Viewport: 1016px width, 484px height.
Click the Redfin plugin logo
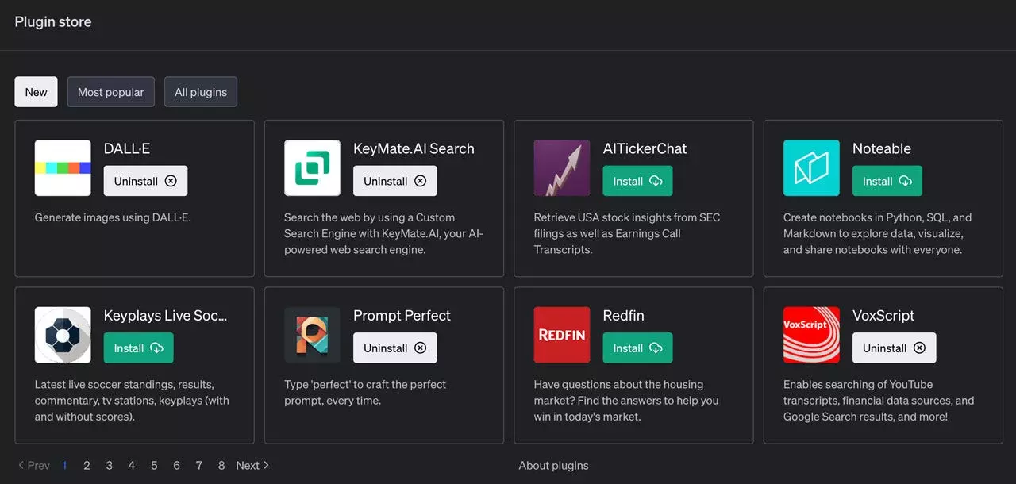click(562, 335)
